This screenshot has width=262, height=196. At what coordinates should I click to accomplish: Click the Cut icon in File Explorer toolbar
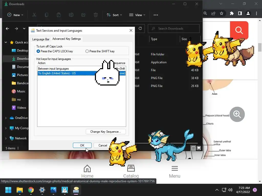(x=34, y=15)
